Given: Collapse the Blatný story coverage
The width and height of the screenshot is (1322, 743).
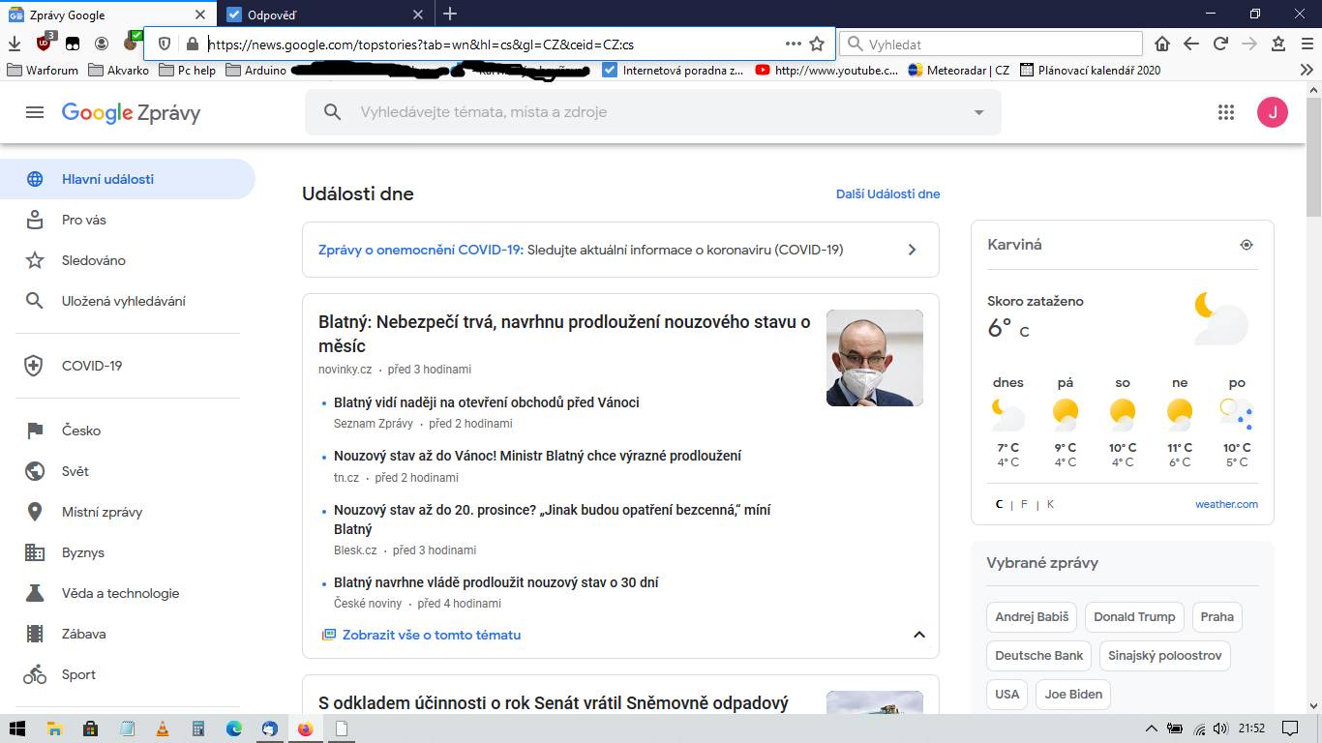Looking at the screenshot, I should point(919,635).
